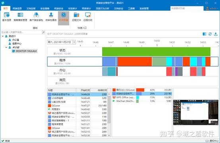Select the WPS Office usage row

tap(142, 97)
